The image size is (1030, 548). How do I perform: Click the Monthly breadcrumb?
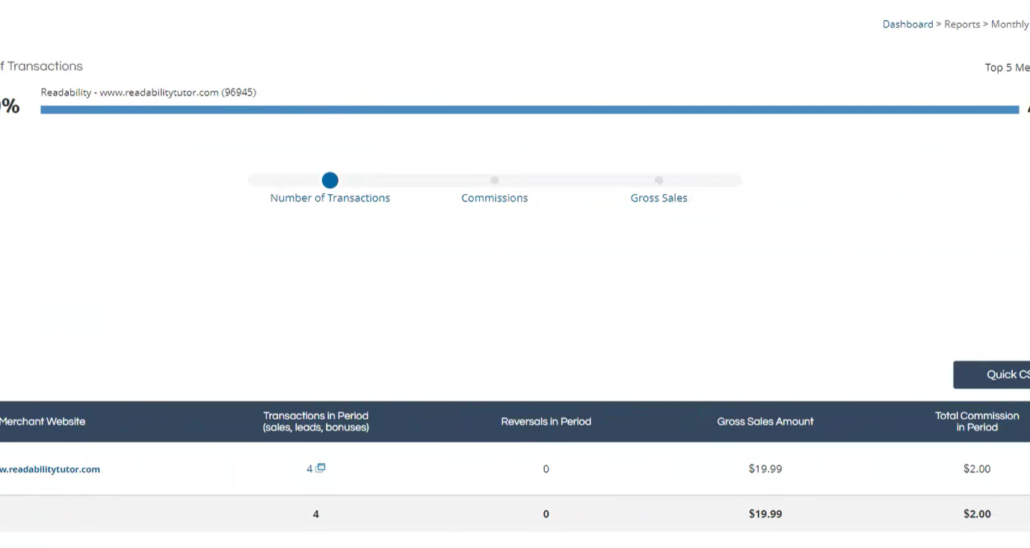[x=1011, y=24]
